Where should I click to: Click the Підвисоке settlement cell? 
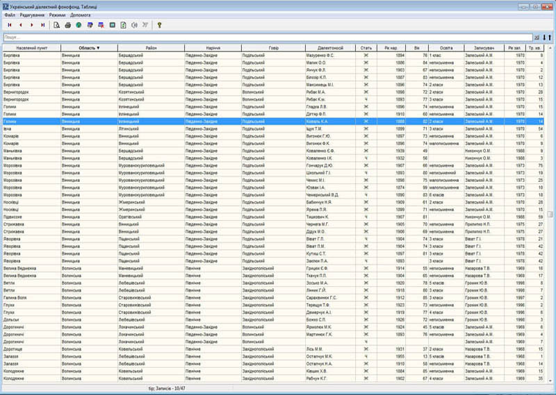coord(31,217)
